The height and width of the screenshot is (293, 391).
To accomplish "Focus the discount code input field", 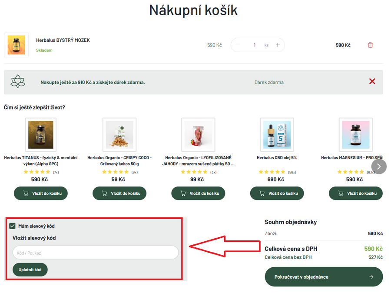I will [96, 253].
